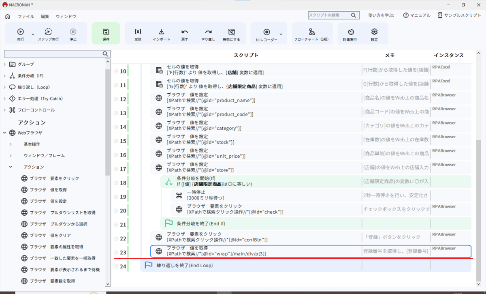Image resolution: width=486 pixels, height=294 pixels.
Task: Expand 繰り返し (Loop) category
Action: click(x=5, y=87)
